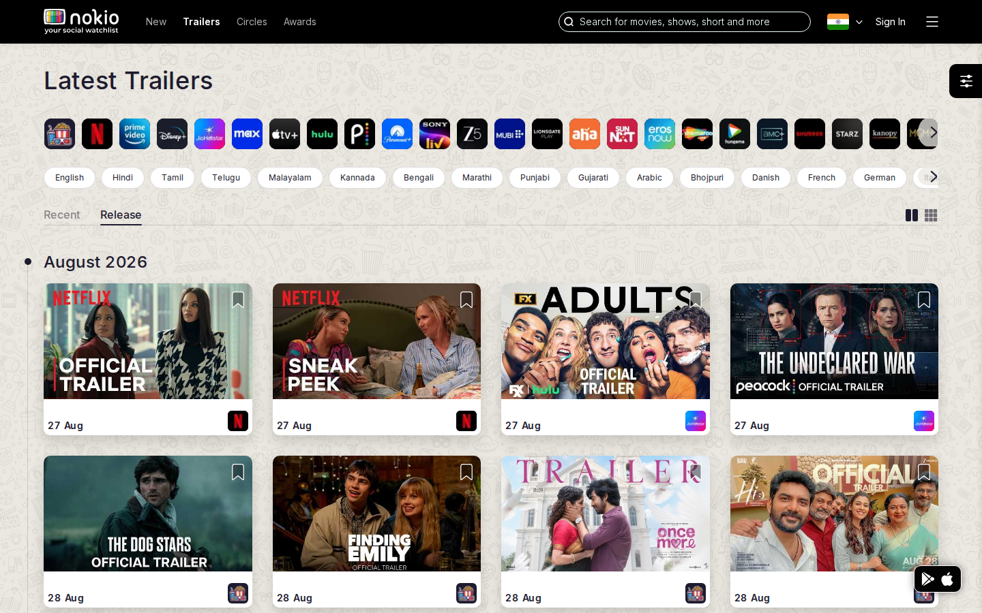Screen dimensions: 982x613
Task: Filter by Starz
Action: (x=847, y=134)
